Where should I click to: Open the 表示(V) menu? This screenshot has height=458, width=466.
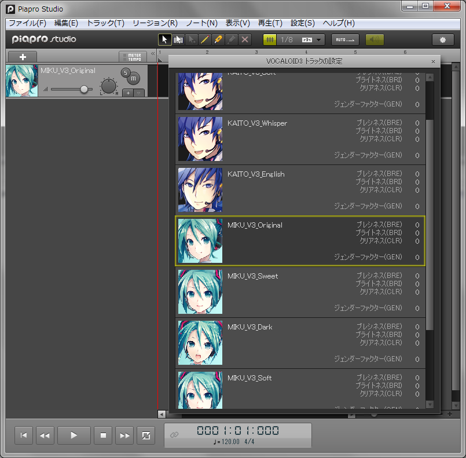(237, 23)
